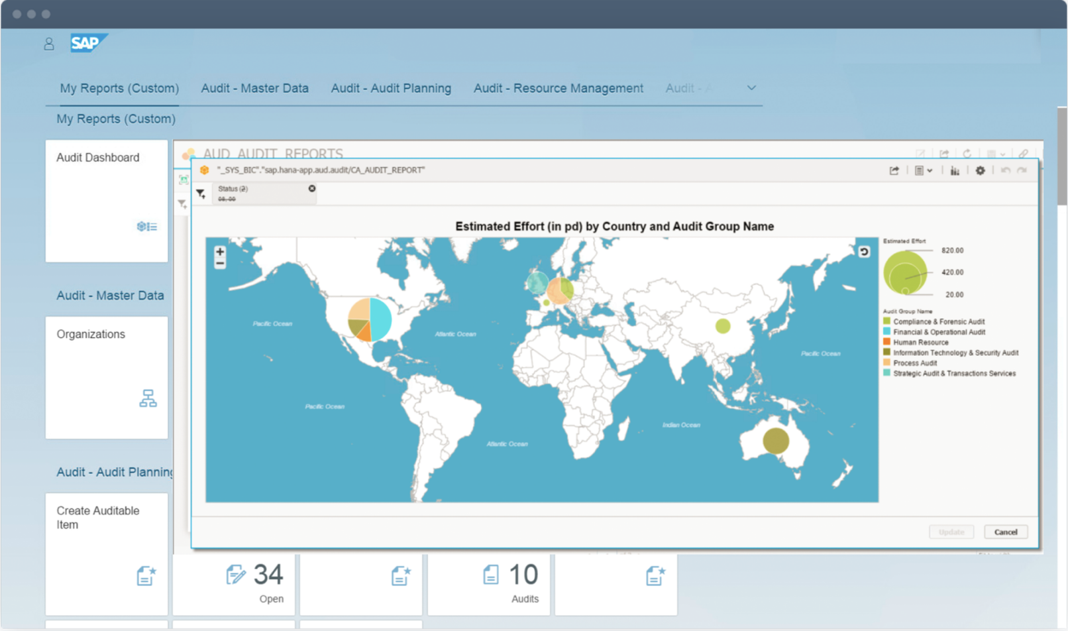Open the 10 Audits tile
Viewport: 1068px width, 631px height.
click(488, 585)
